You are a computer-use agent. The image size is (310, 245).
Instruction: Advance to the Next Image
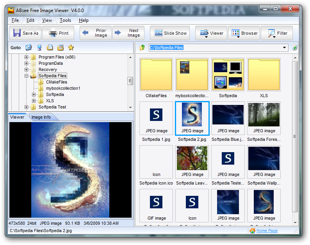[x=128, y=33]
